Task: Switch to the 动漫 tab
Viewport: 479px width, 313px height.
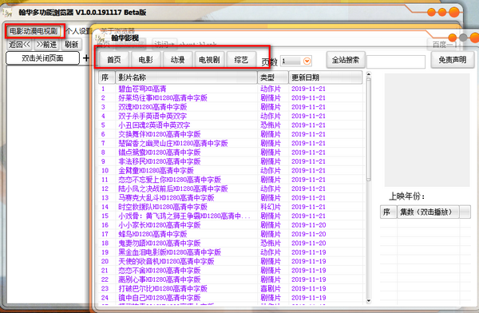Action: [177, 60]
